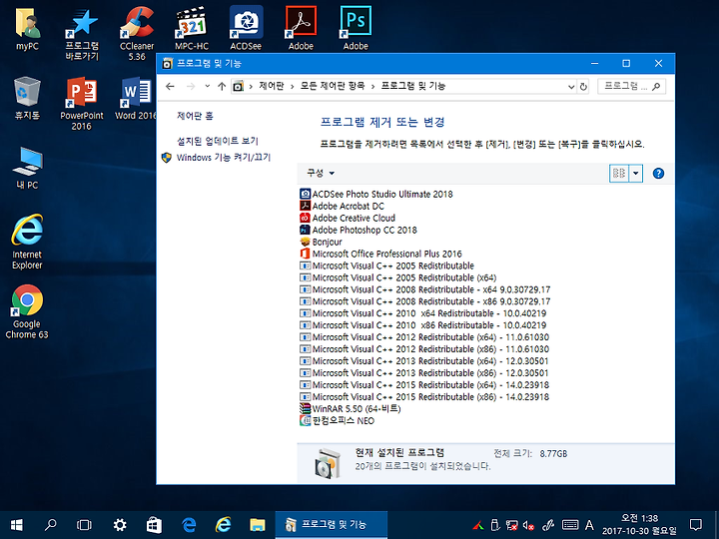Open Task View on the taskbar

click(84, 525)
